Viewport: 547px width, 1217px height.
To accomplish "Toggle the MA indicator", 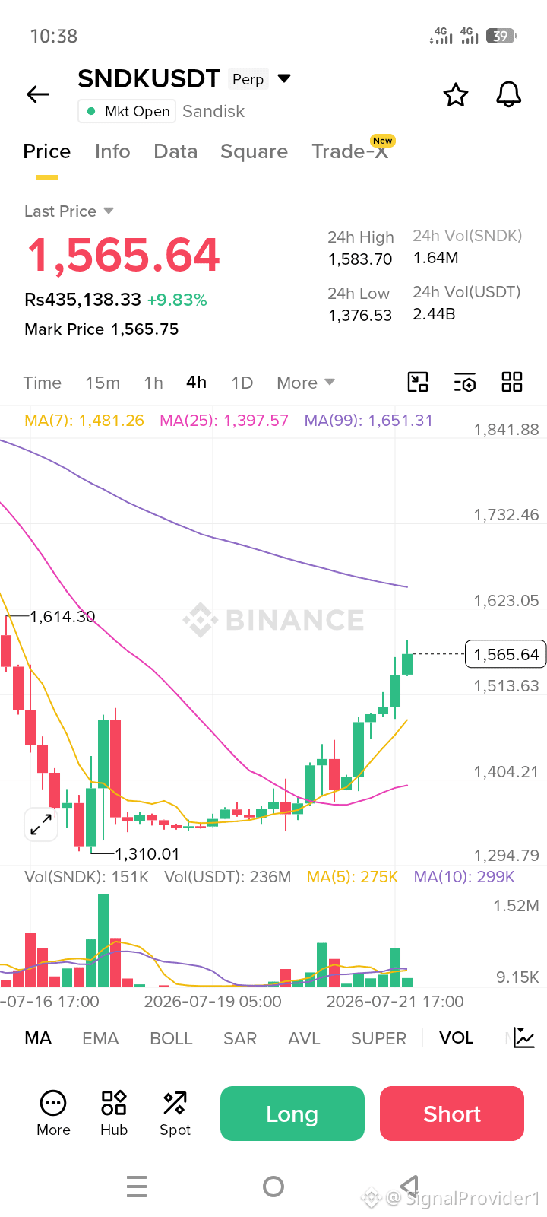I will tap(38, 1037).
